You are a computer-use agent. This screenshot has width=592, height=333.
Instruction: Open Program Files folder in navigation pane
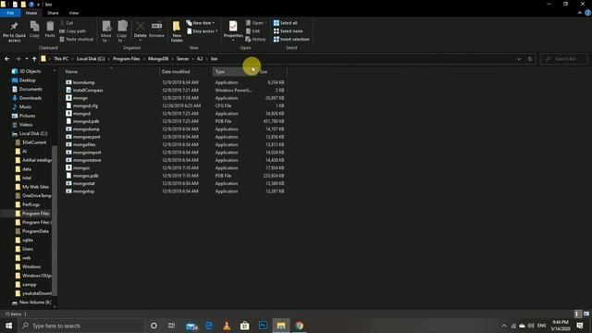31,214
